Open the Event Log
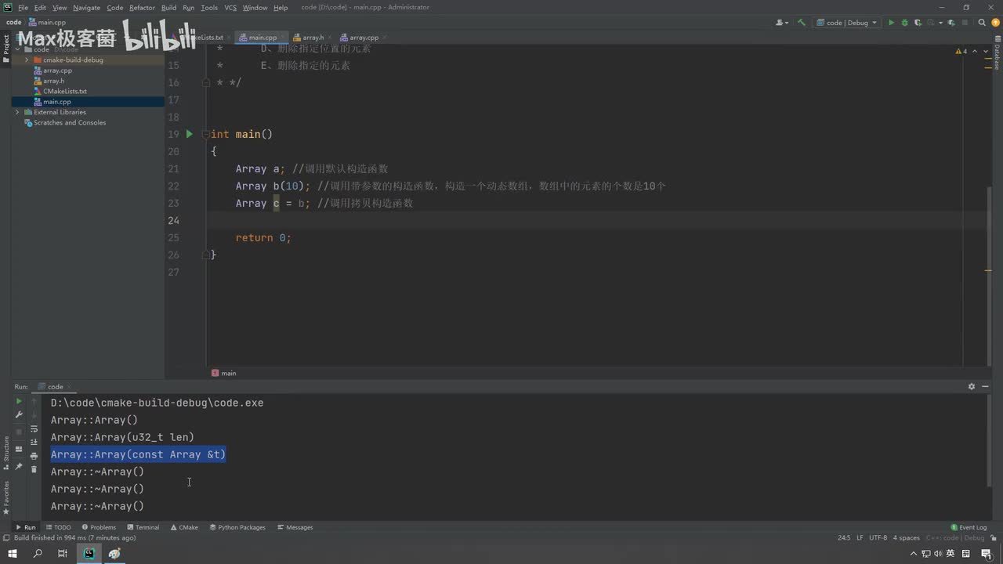Screen dimensions: 1003x564 click(969, 527)
